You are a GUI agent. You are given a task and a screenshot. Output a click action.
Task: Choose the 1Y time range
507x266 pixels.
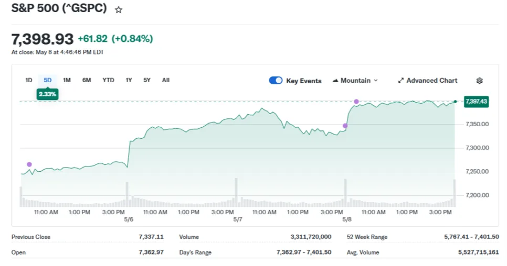coord(129,80)
